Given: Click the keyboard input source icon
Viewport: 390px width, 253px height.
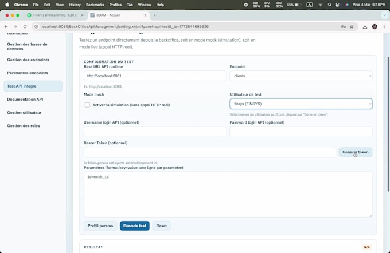Looking at the screenshot, I should pos(309,5).
